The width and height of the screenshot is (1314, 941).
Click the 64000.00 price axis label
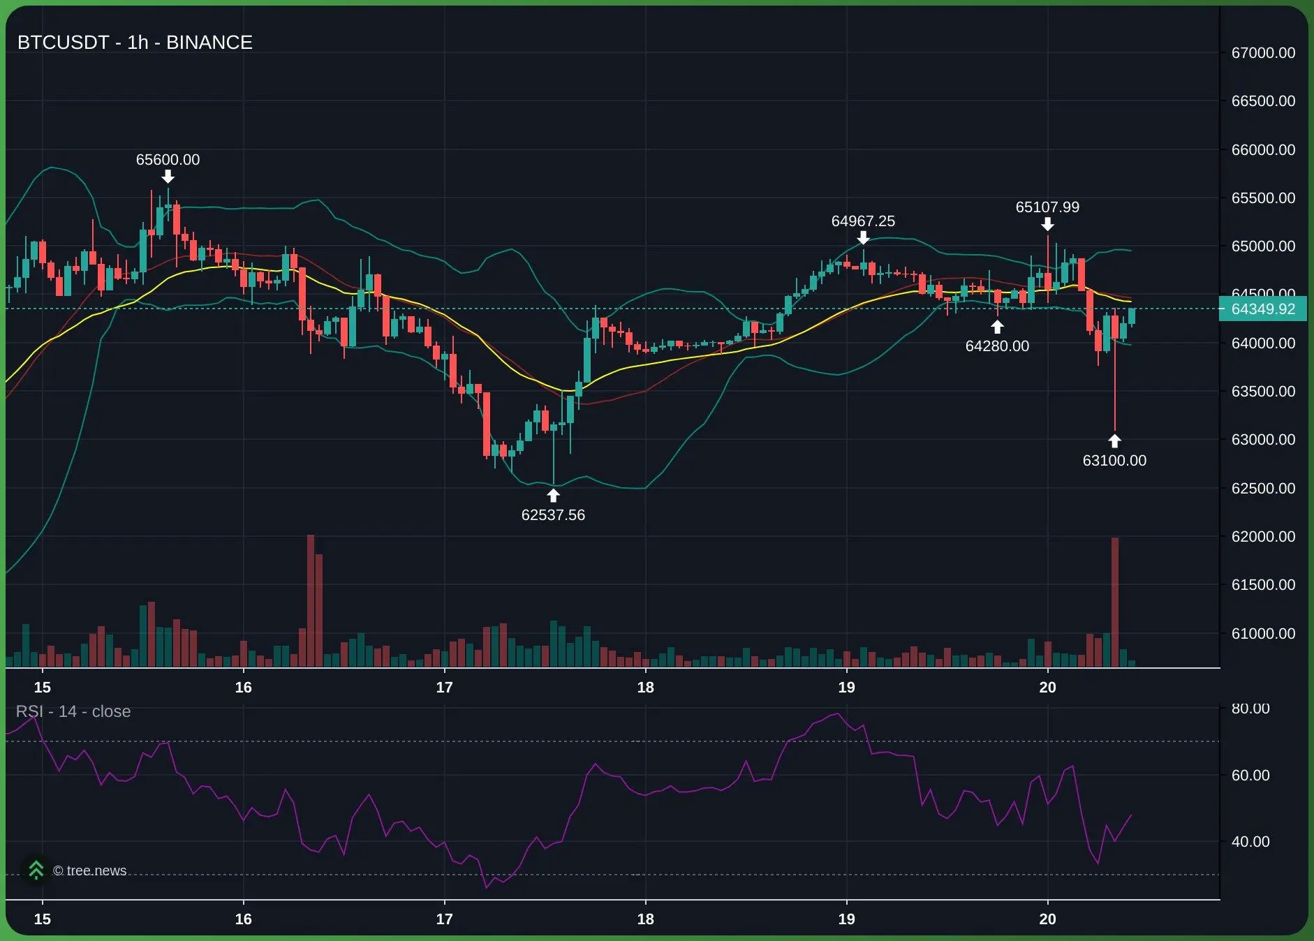[x=1263, y=343]
